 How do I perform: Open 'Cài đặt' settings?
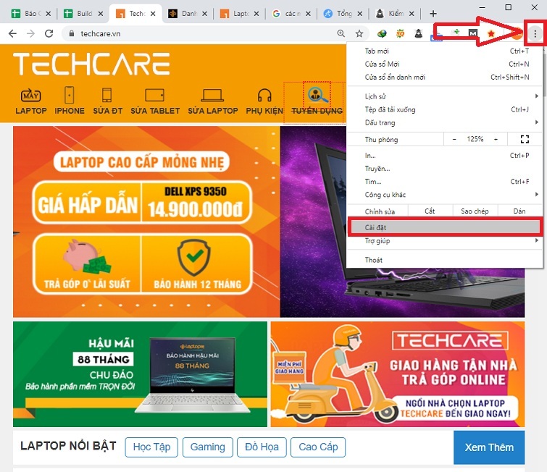point(445,227)
